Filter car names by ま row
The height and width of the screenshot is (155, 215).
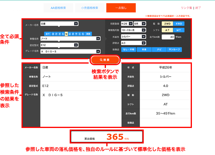pos(73,34)
